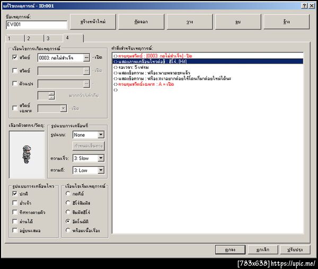
Task: Select the พร้อมเนื้อเรื่อง (parallel process) trigger
Action: pos(68,230)
